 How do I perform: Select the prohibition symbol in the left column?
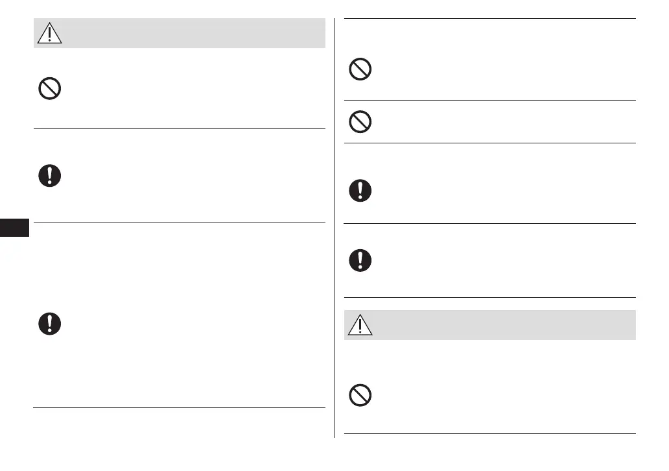(x=50, y=88)
